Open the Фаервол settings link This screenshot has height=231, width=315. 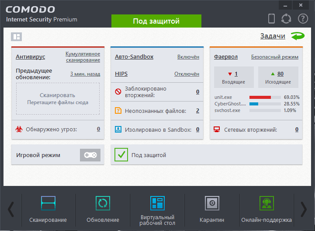coord(226,57)
